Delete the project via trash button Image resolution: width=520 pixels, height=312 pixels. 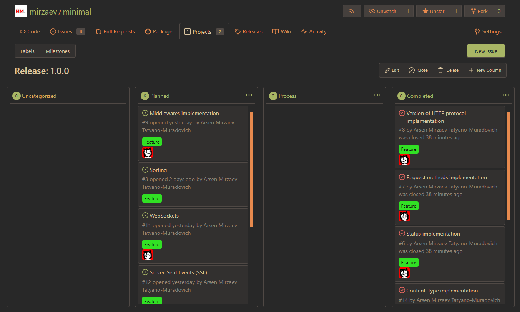click(448, 70)
